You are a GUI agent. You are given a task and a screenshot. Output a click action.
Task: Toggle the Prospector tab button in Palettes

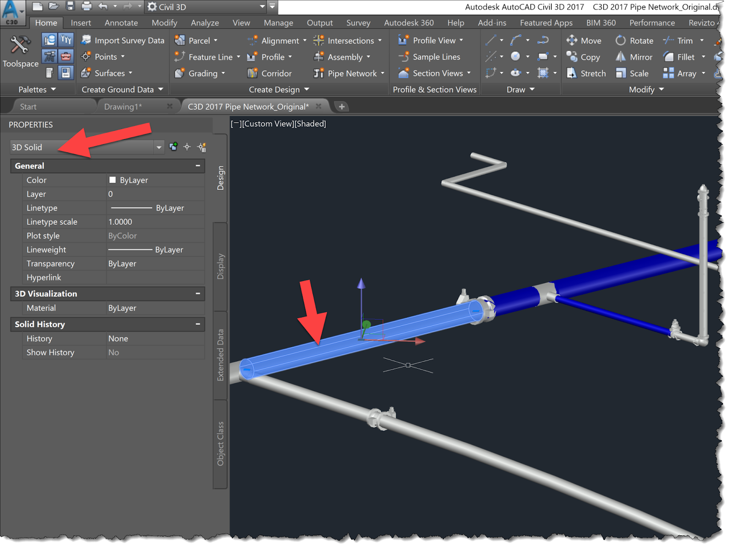click(x=49, y=40)
